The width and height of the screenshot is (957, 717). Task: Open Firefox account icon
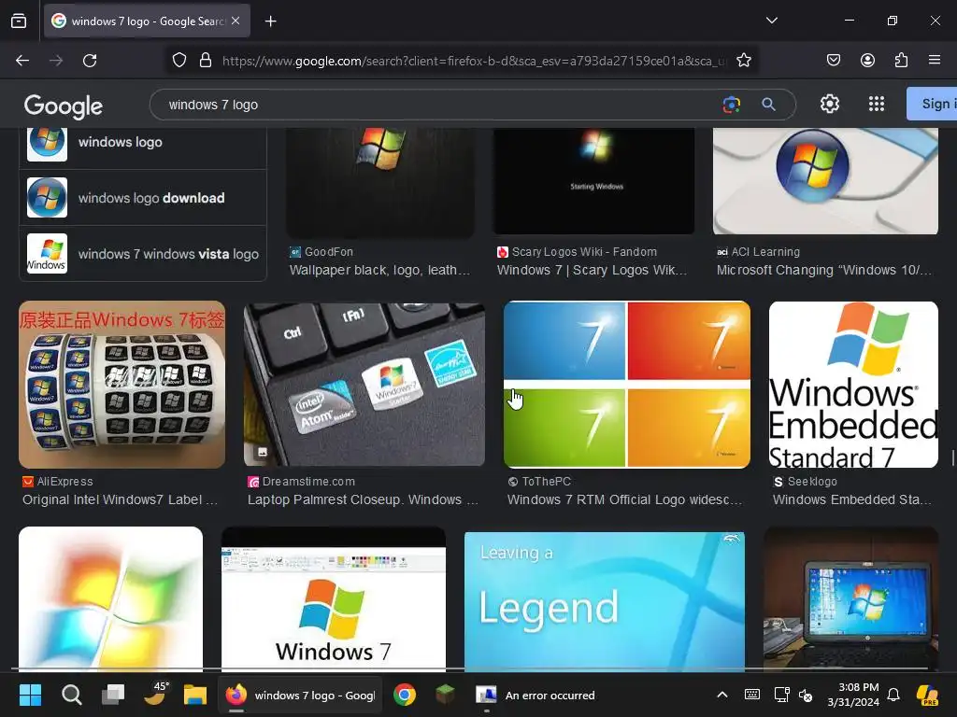[867, 60]
